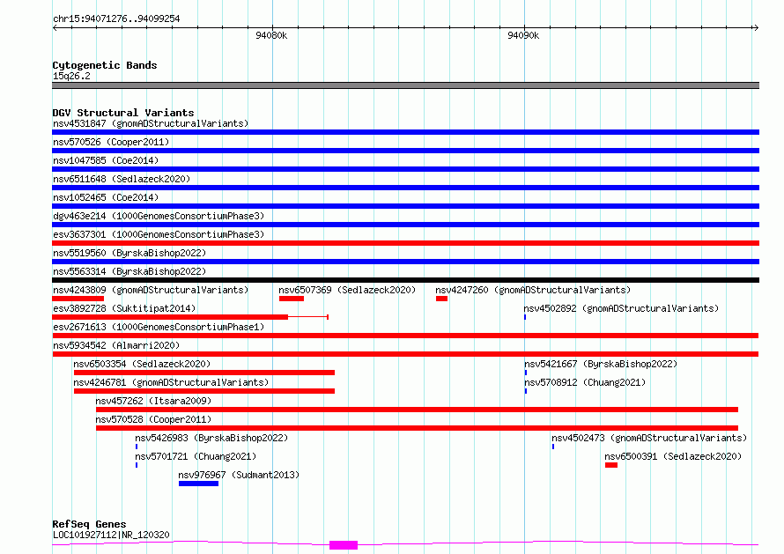Open nsv5701721 (Chuang2021) label

196,456
